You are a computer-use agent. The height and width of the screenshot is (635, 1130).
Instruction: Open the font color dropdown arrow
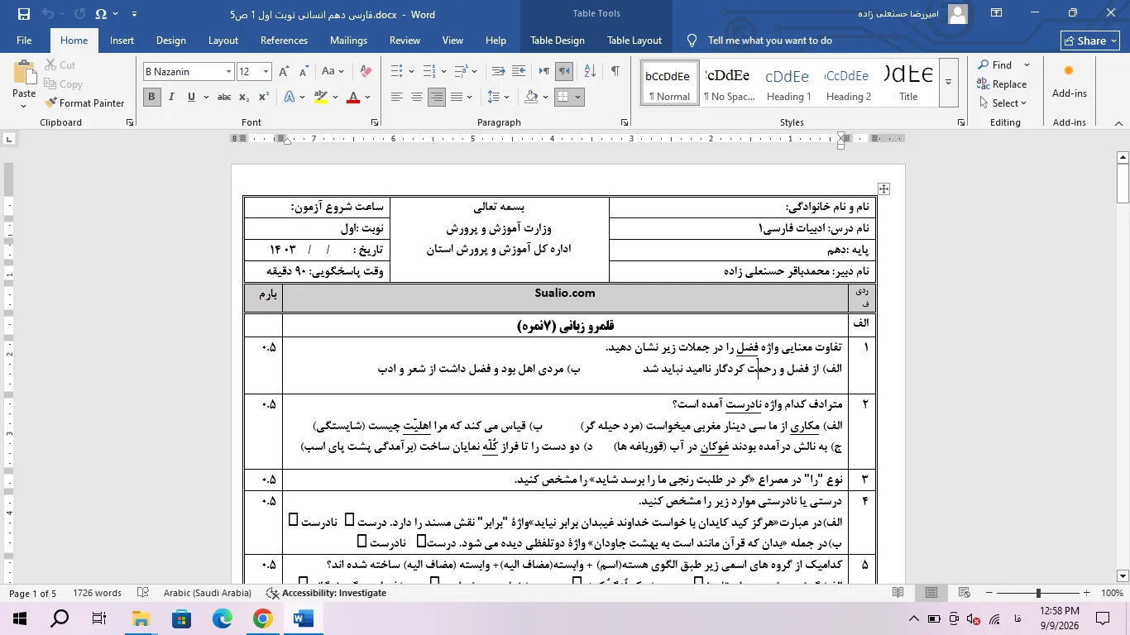tap(368, 97)
